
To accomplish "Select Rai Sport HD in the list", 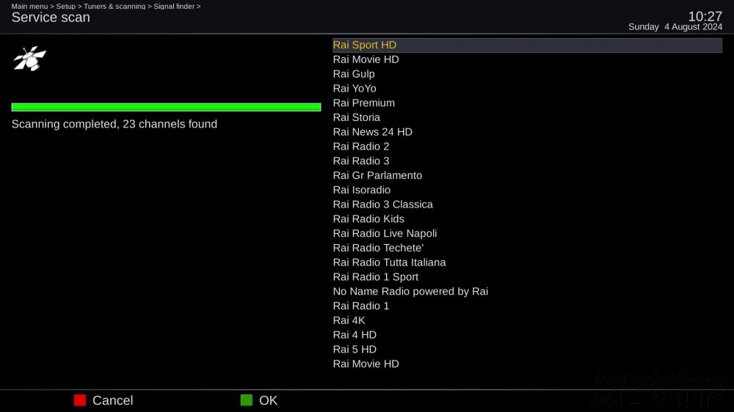I will 527,45.
